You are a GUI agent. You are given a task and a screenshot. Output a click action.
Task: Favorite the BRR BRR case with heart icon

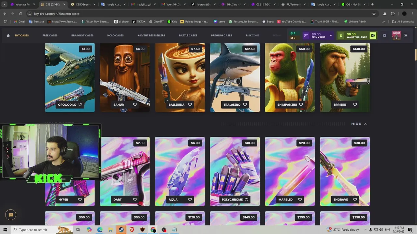tap(355, 105)
